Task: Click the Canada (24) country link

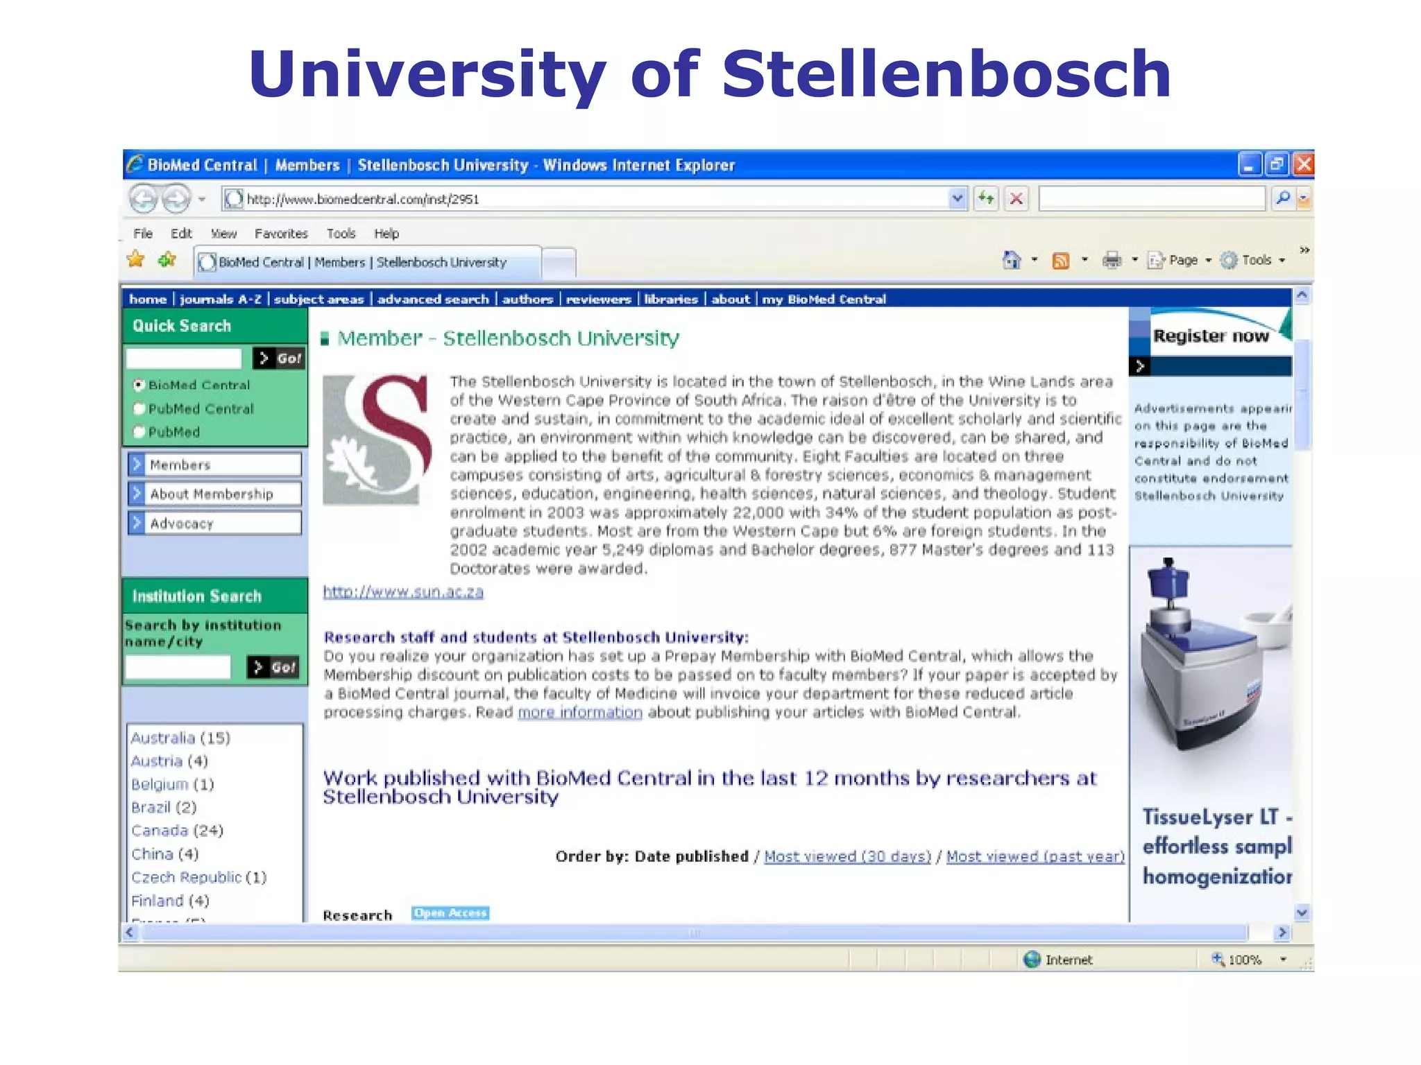Action: 177,831
